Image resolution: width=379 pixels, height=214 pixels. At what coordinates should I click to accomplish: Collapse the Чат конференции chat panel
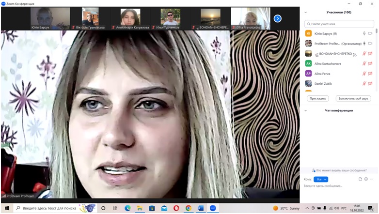click(305, 110)
